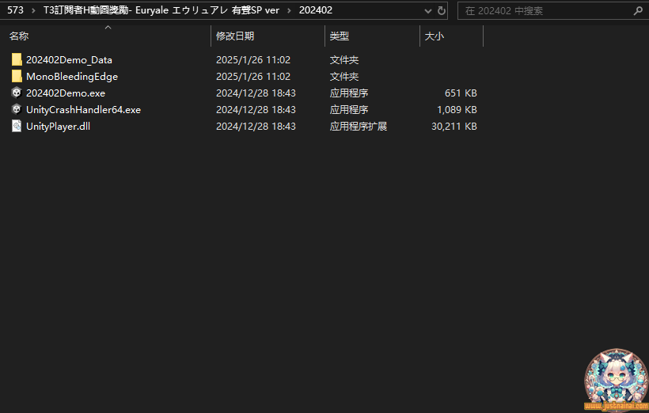Click the 202402Demo.exe date 2024/12/28 18:43
649x413 pixels.
tap(256, 93)
